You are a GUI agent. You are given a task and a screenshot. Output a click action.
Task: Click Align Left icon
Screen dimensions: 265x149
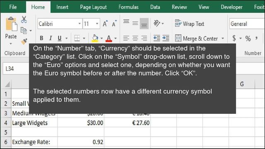126,38
